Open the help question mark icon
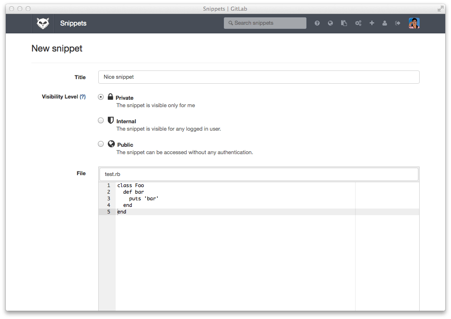 tap(317, 23)
